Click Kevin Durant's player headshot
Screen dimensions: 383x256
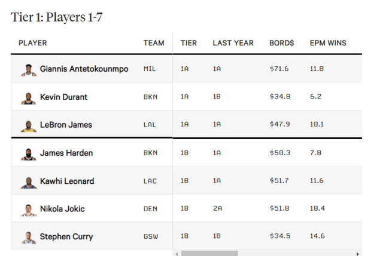29,97
